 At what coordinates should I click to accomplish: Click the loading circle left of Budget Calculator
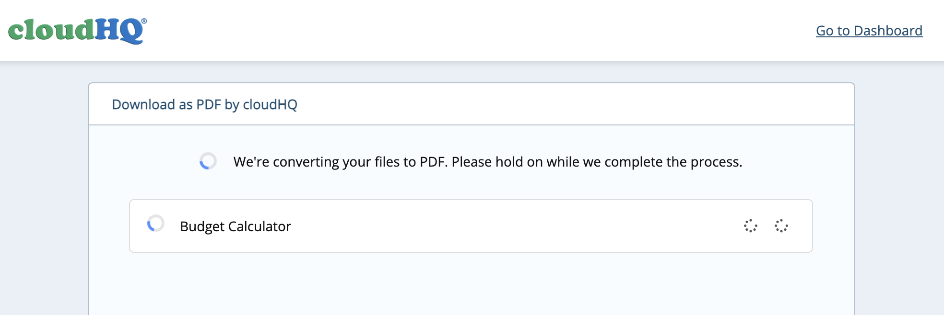coord(155,224)
